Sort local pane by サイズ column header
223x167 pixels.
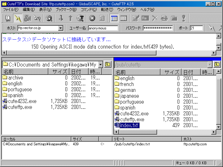click(59, 72)
